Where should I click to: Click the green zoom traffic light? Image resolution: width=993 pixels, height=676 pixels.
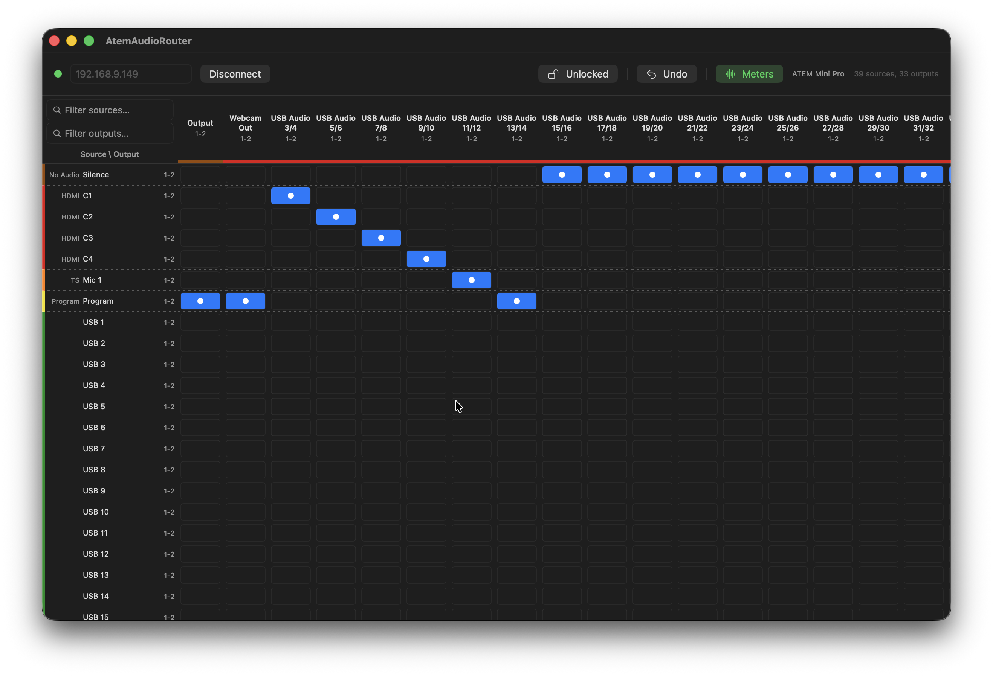(89, 41)
